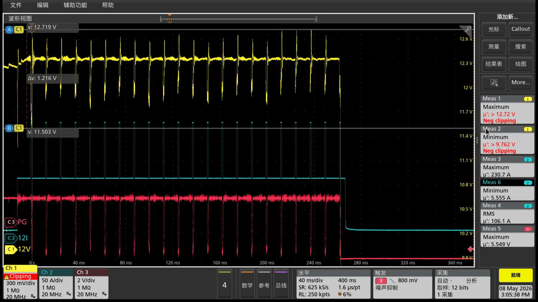The width and height of the screenshot is (538, 302).
Task: Open the 采集 acquisition settings badge
Action: point(462,284)
